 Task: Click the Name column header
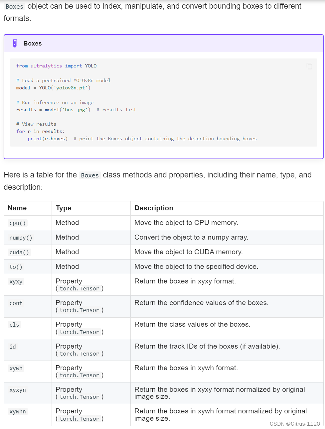pos(17,208)
